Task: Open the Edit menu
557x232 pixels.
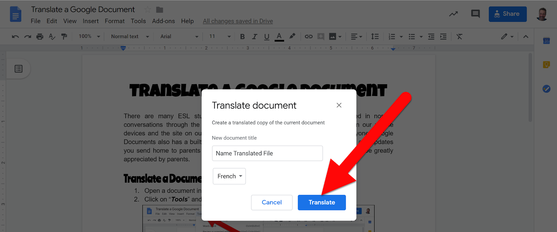Action: pos(52,21)
